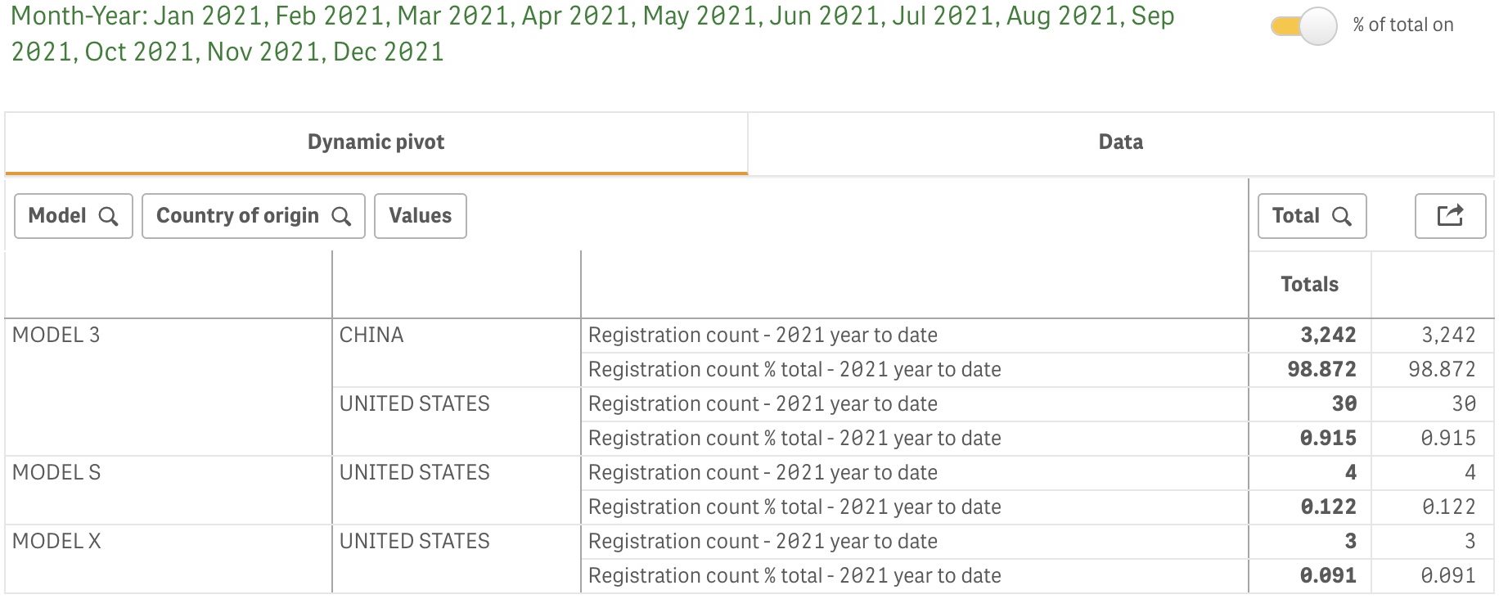This screenshot has height=599, width=1499.
Task: Select the Dynamic pivot tab
Action: coord(376,142)
